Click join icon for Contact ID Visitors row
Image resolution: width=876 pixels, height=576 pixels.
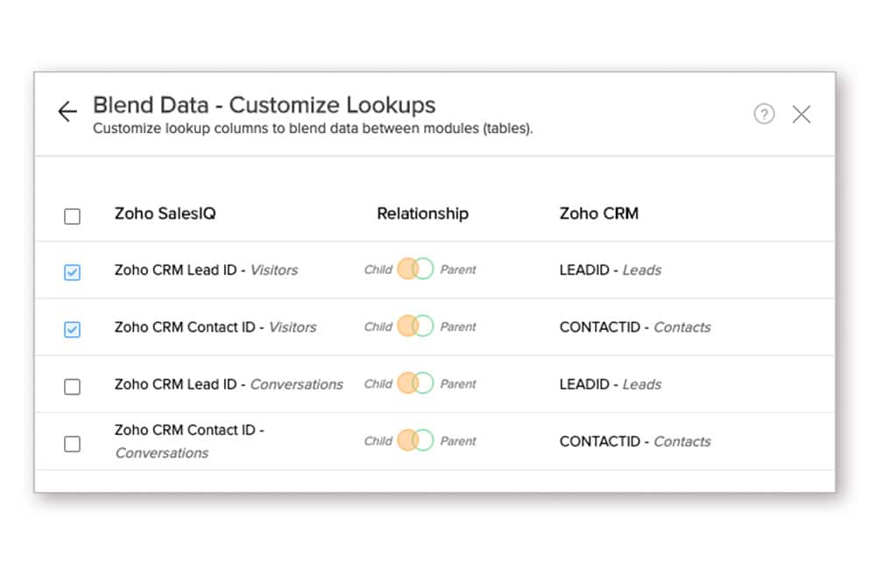[x=415, y=327]
